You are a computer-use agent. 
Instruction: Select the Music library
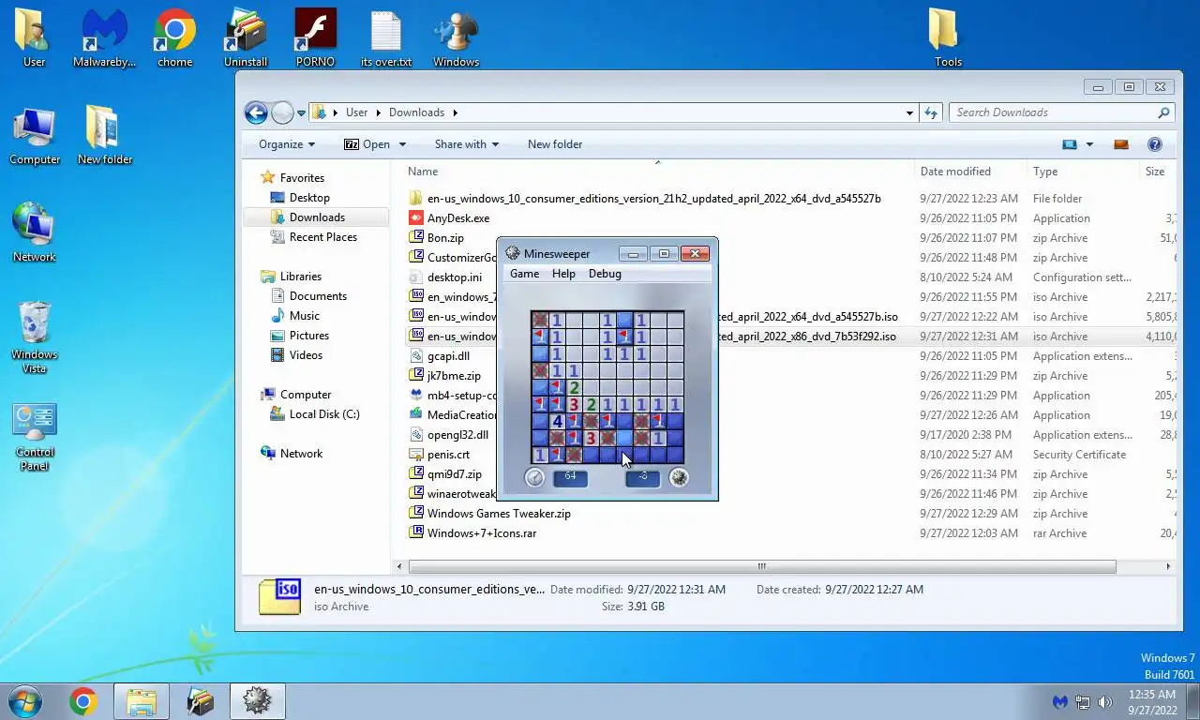coord(305,316)
